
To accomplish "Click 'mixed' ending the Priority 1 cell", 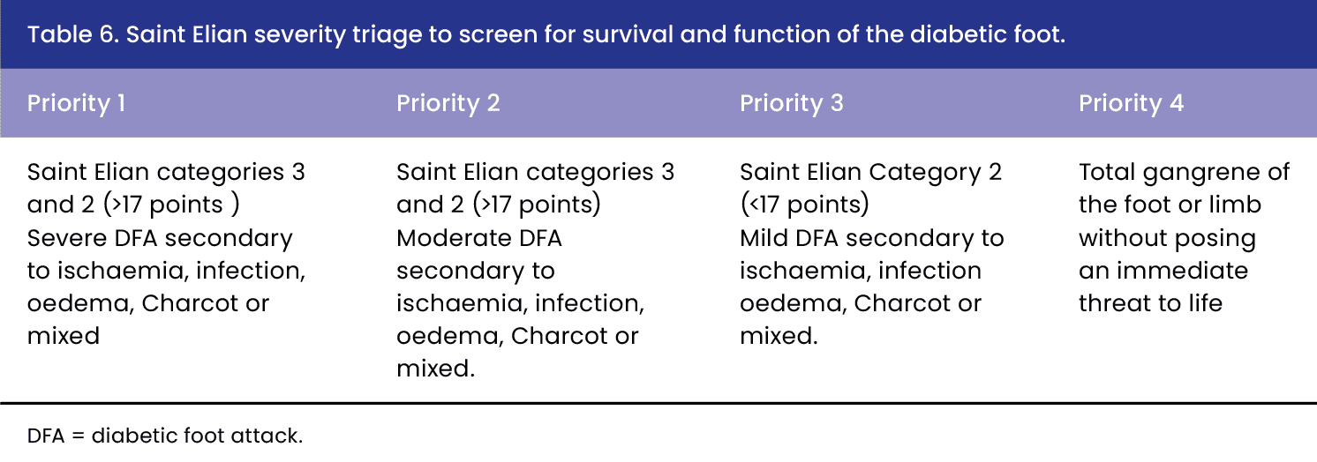I will click(64, 336).
